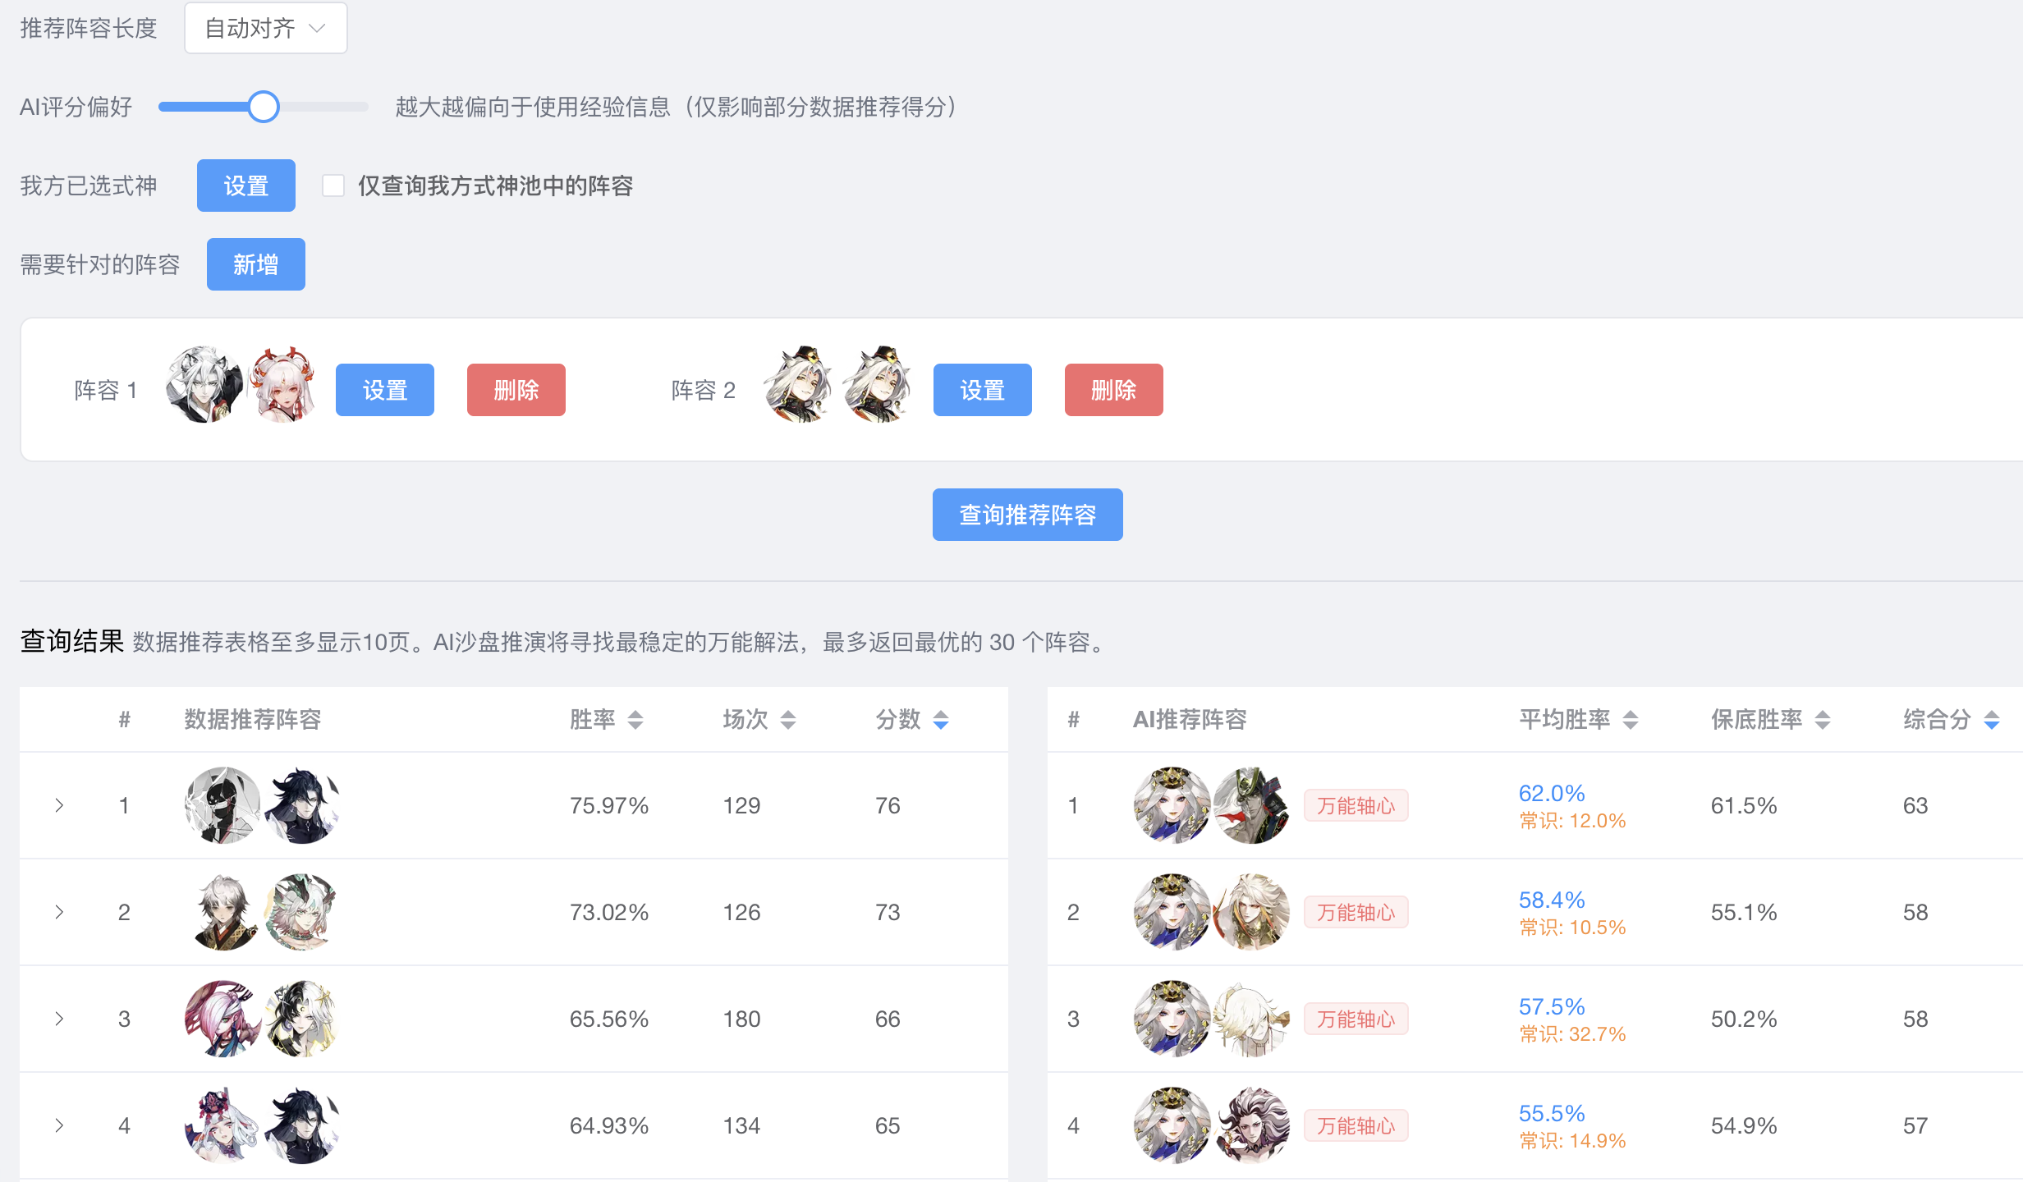Viewport: 2023px width, 1182px height.
Task: Click 新增 to add a target lineup
Action: [255, 263]
